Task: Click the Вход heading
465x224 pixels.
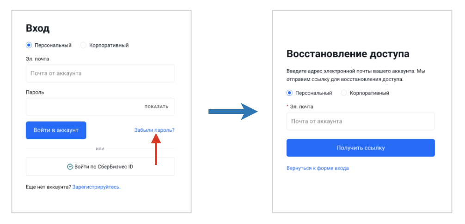Action: (x=38, y=28)
